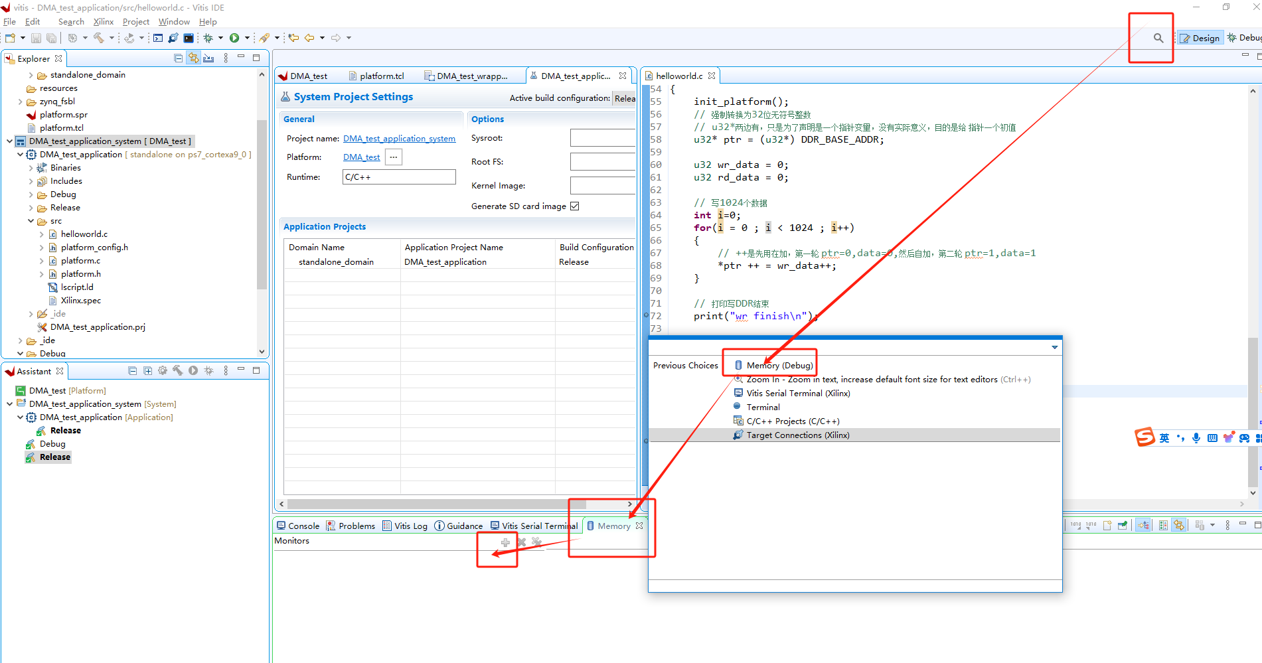The height and width of the screenshot is (663, 1262).
Task: Click the Assistant run play icon
Action: (x=193, y=370)
